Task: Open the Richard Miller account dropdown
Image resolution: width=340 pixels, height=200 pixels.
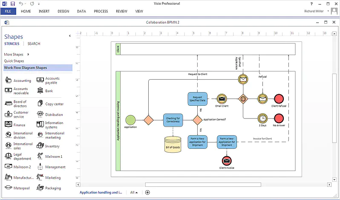Action: coord(328,11)
